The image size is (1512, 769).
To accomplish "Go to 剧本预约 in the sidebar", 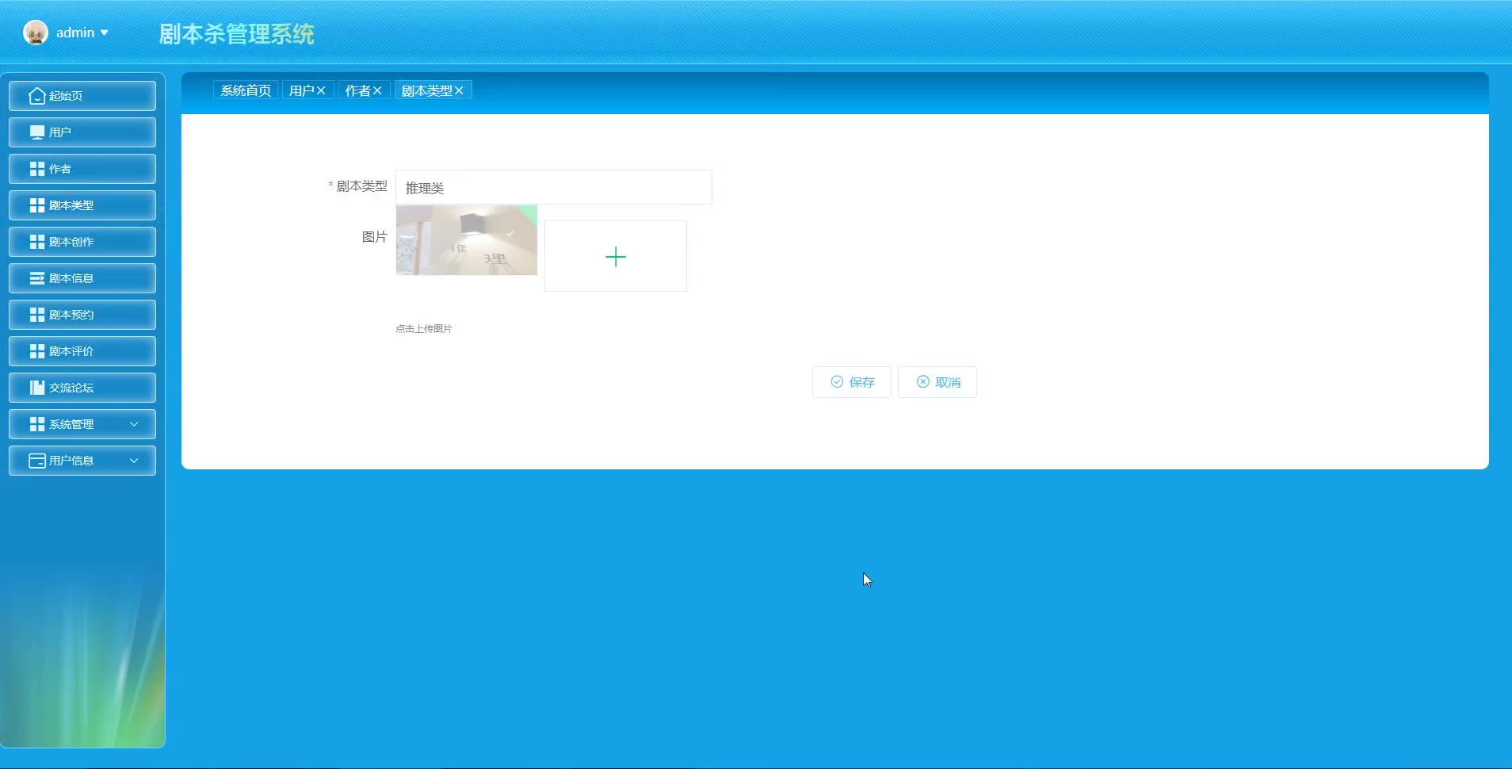I will click(x=82, y=315).
